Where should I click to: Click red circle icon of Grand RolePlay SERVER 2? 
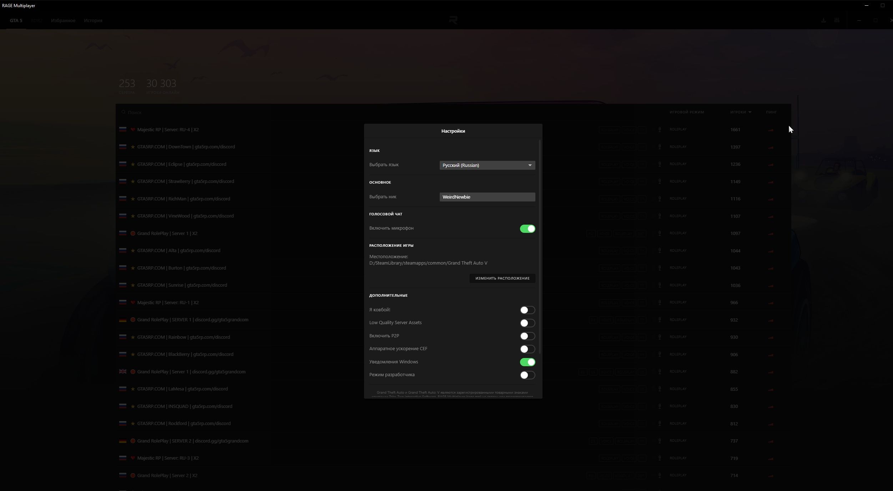(133, 441)
